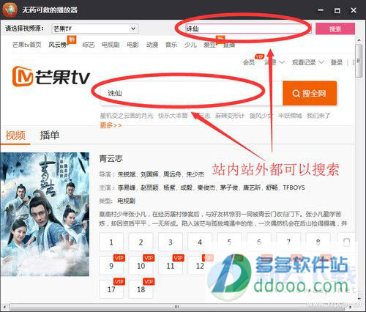Close the player window
The image size is (366, 312).
click(x=354, y=10)
